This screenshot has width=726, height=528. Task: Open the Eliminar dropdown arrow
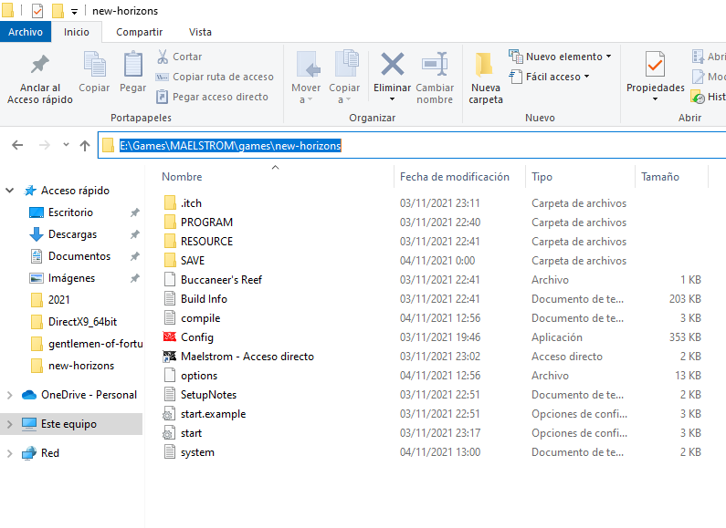(392, 99)
